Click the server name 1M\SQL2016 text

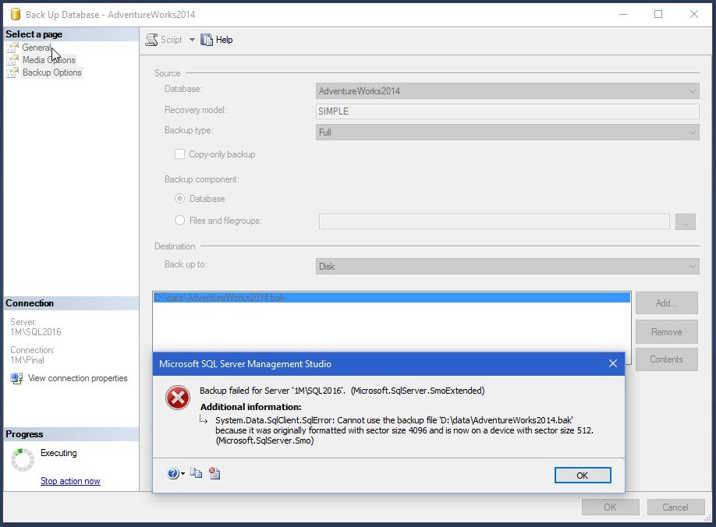[36, 332]
